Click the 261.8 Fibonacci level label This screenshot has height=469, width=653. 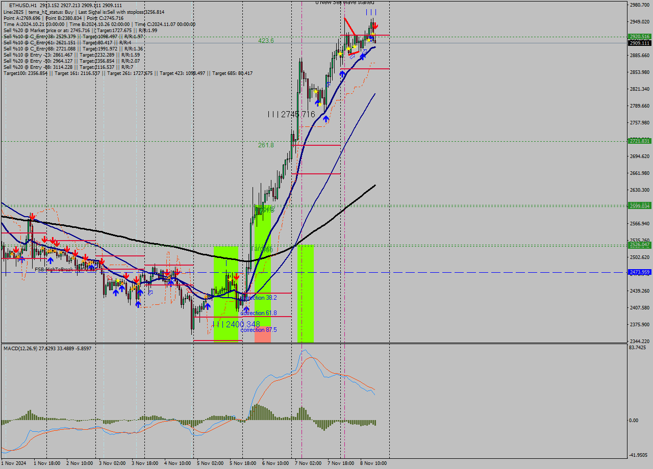(x=266, y=145)
